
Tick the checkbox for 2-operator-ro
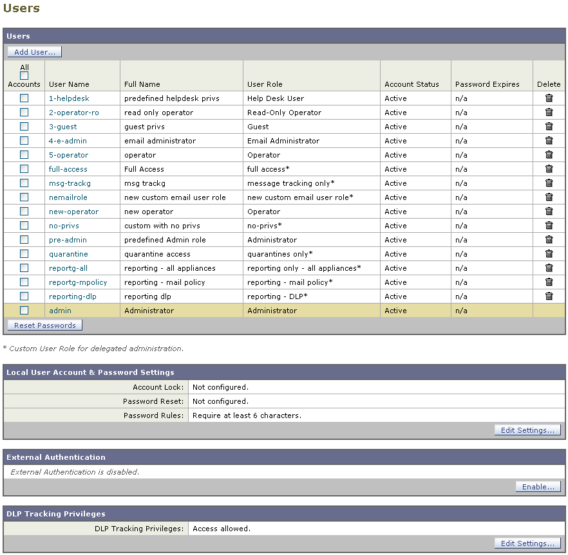24,112
